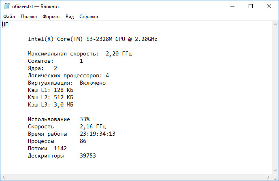Click the 'Включено' value
The height and width of the screenshot is (181, 279).
click(93, 83)
